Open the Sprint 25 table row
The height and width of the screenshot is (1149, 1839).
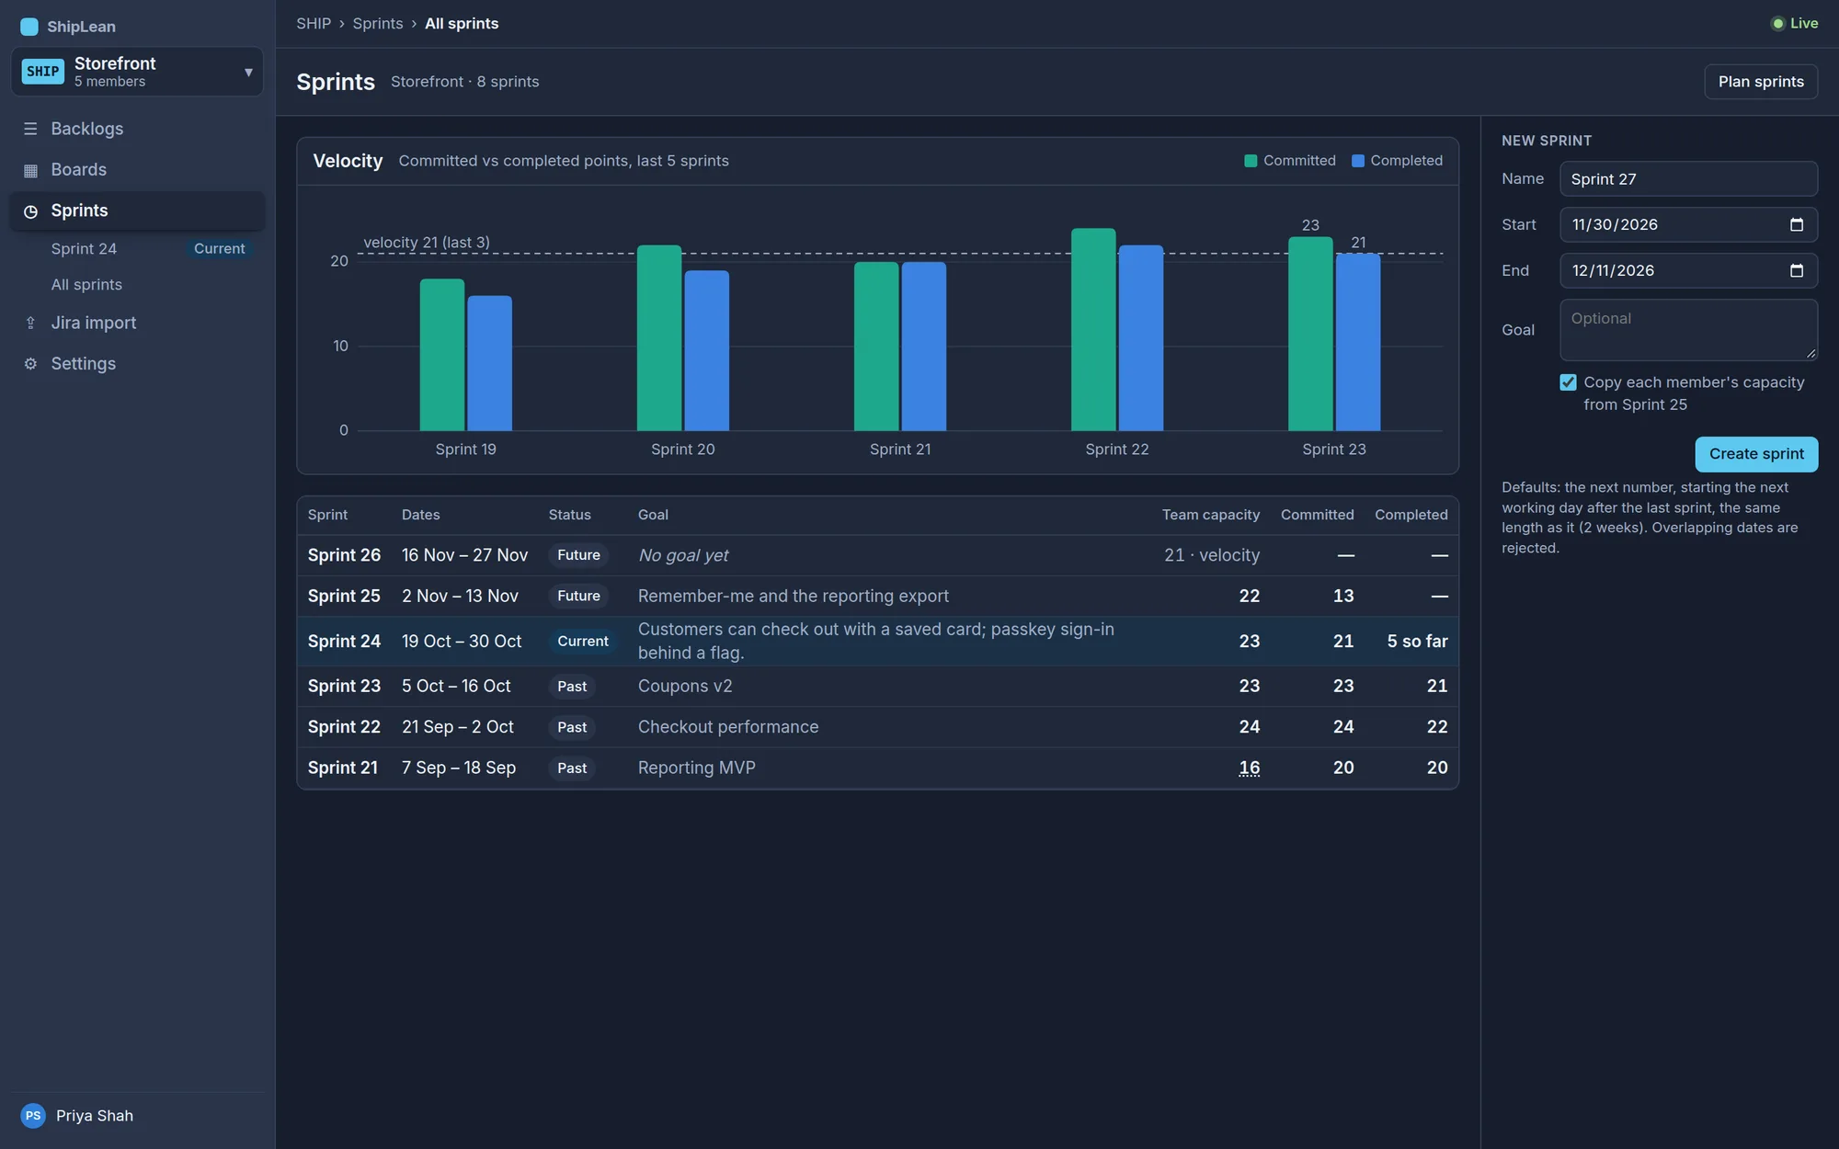[x=877, y=597]
